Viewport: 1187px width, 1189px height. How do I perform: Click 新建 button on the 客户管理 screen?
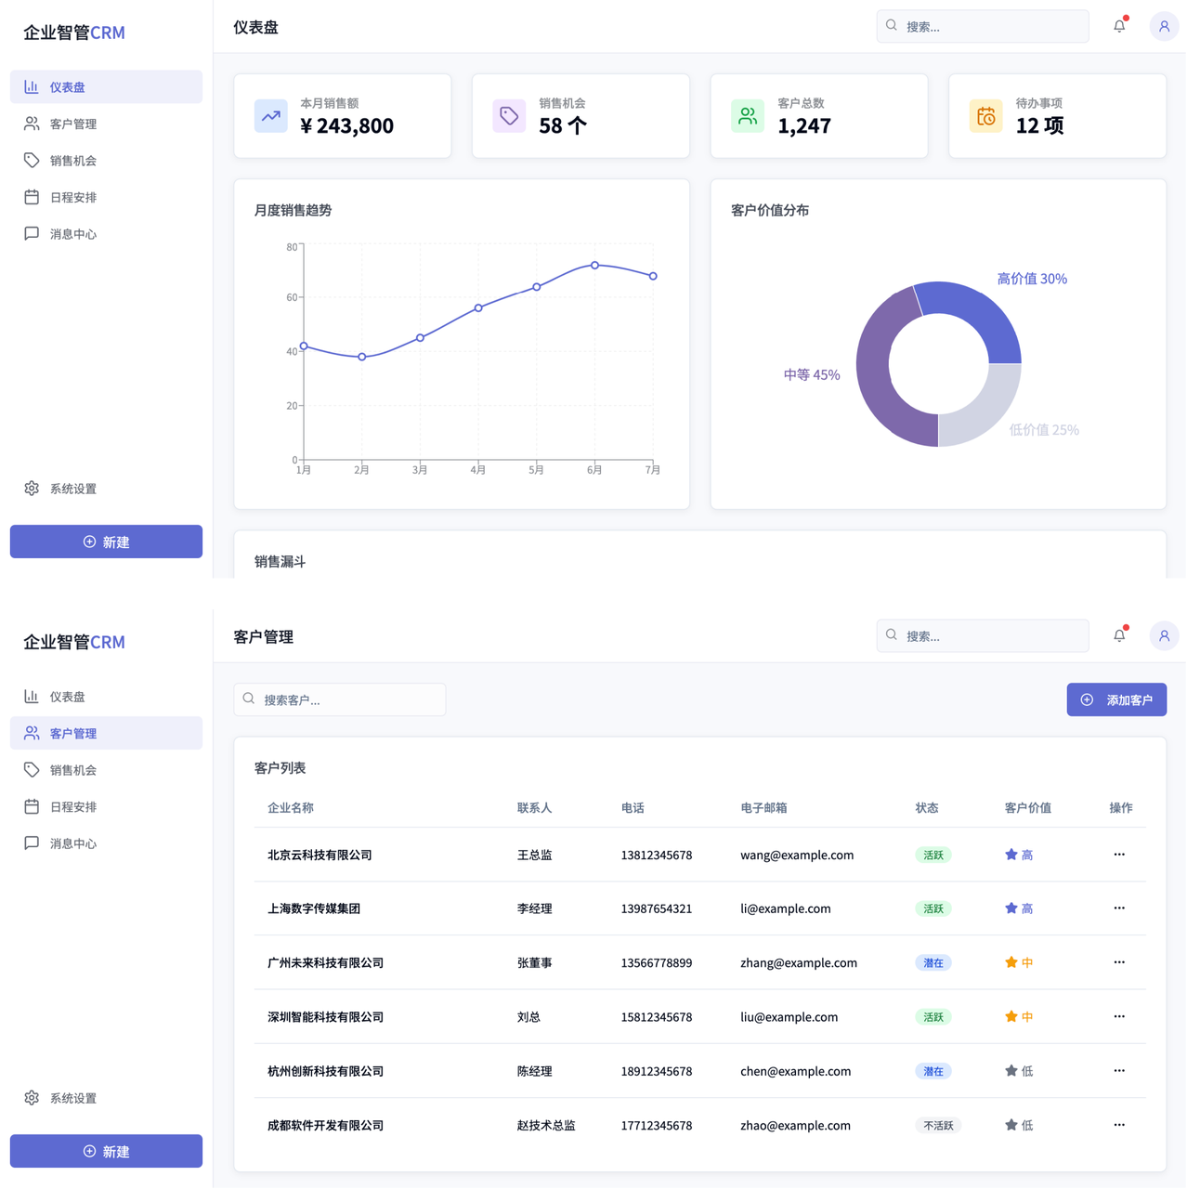point(106,1151)
